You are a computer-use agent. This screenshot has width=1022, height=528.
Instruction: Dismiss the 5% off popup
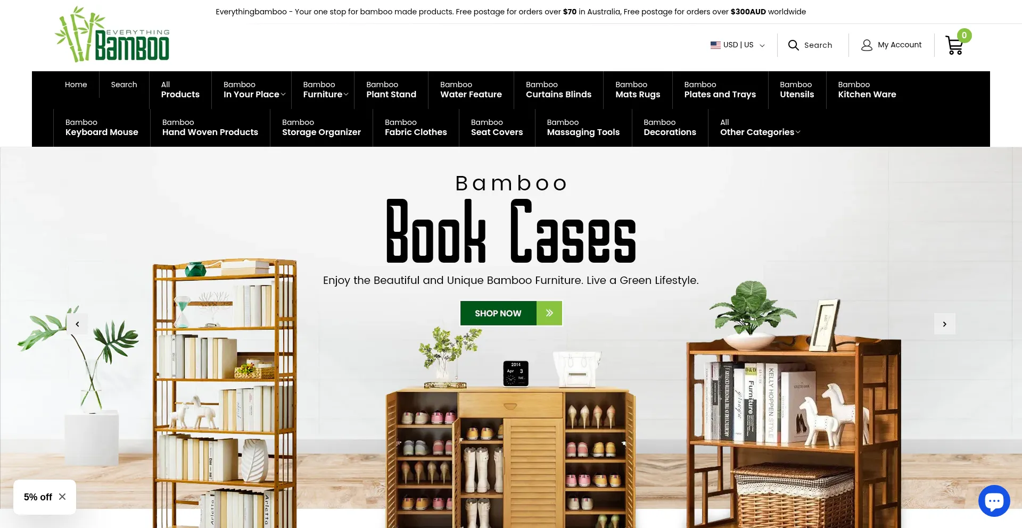coord(62,497)
